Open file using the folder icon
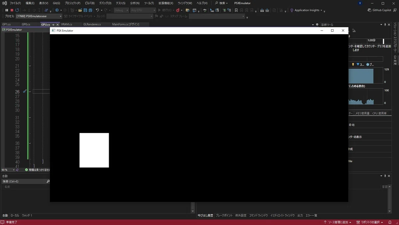Image resolution: width=399 pixels, height=225 pixels. pyautogui.click(x=80, y=10)
